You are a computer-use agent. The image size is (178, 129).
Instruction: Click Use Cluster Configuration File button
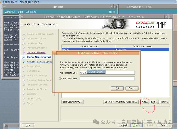(x=121, y=102)
